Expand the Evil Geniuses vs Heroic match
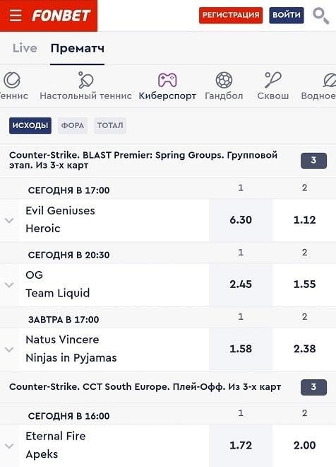 [x=9, y=220]
